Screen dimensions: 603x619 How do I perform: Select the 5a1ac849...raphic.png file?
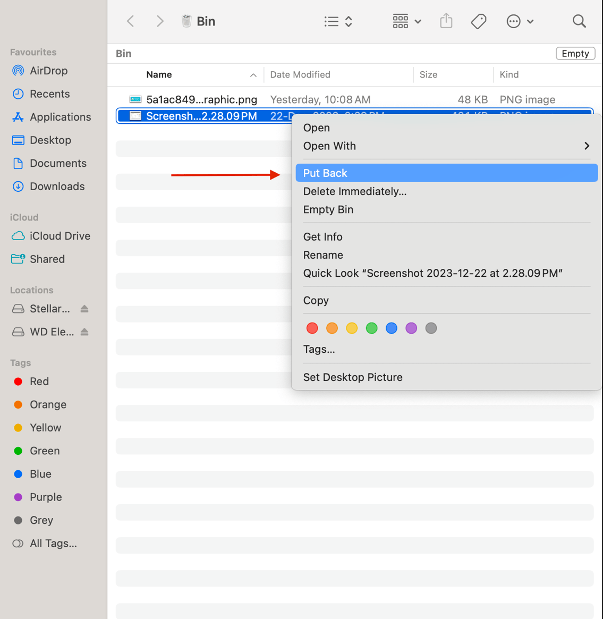point(201,100)
